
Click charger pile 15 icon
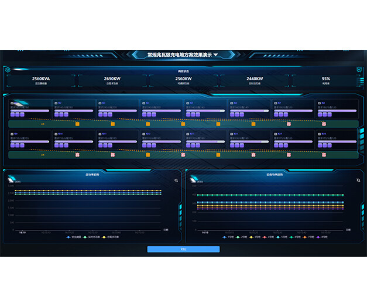coord(276,134)
